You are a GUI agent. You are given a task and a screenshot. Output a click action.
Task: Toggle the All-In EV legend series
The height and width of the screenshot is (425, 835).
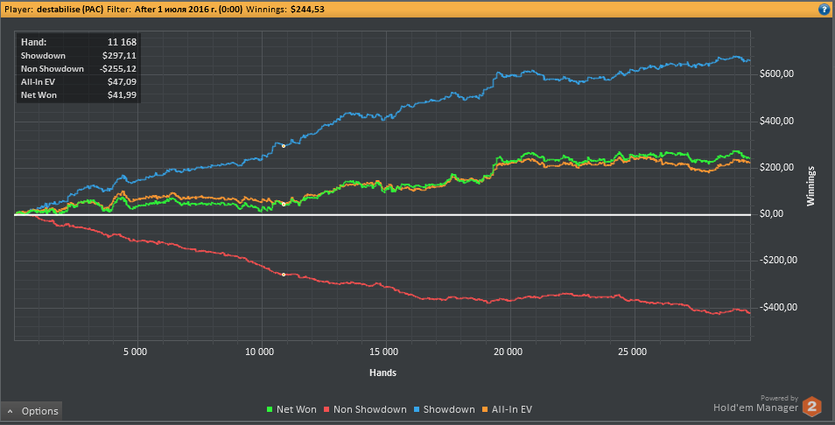507,409
